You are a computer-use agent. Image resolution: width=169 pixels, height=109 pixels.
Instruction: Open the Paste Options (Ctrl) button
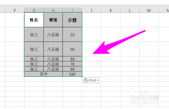pos(91,80)
